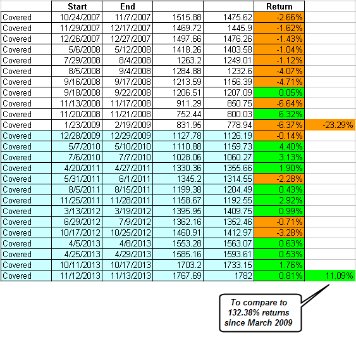The width and height of the screenshot is (356, 344).
Task: Click the 4.40% return cell
Action: [x=279, y=146]
